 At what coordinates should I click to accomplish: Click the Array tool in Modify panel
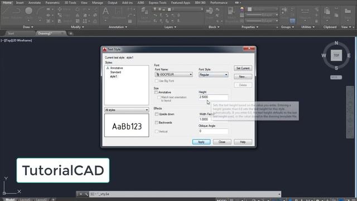(85, 21)
